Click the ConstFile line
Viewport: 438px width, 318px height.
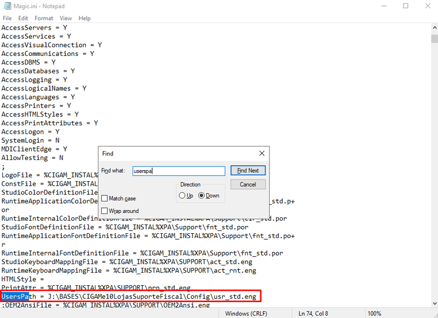coord(50,184)
